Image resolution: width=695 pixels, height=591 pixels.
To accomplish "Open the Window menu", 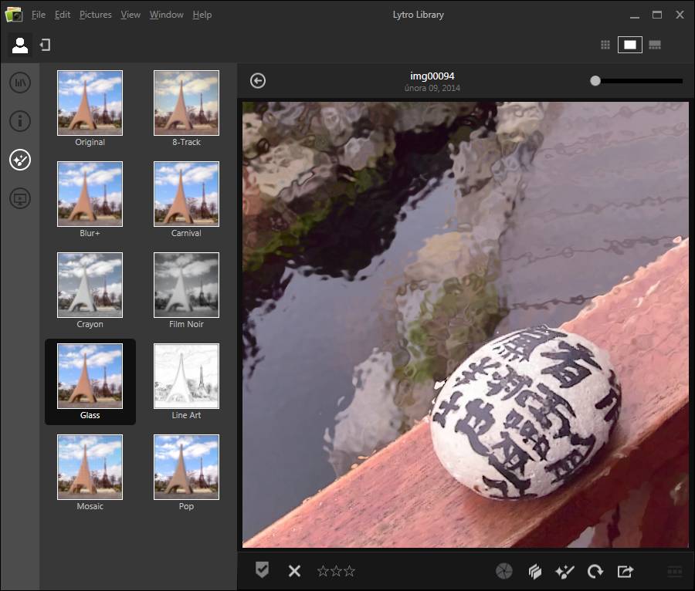I will pyautogui.click(x=166, y=15).
